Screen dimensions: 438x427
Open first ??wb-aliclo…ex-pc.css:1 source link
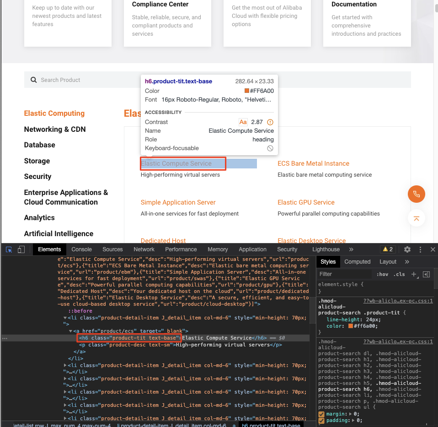[x=398, y=301]
